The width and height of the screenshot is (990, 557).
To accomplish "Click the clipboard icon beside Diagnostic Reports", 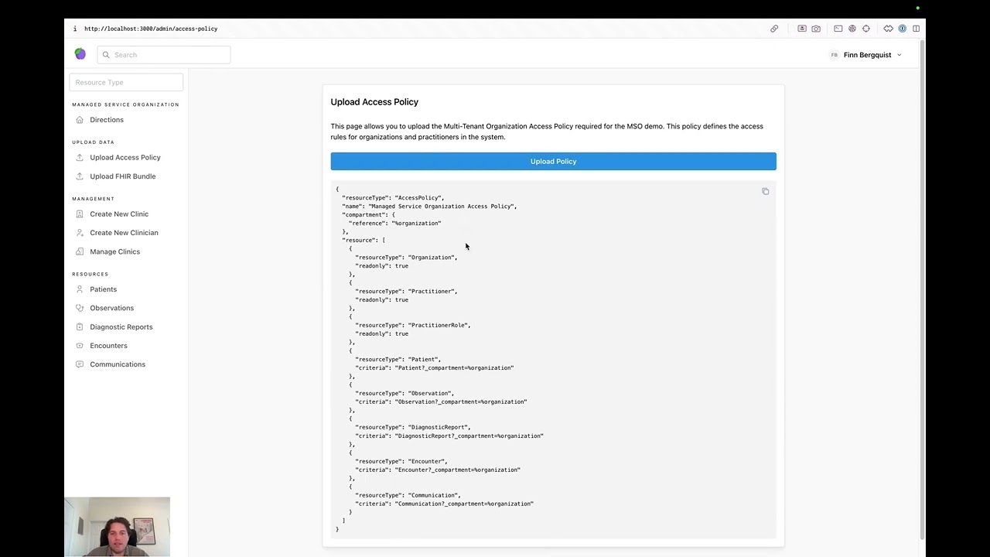I will coord(80,326).
